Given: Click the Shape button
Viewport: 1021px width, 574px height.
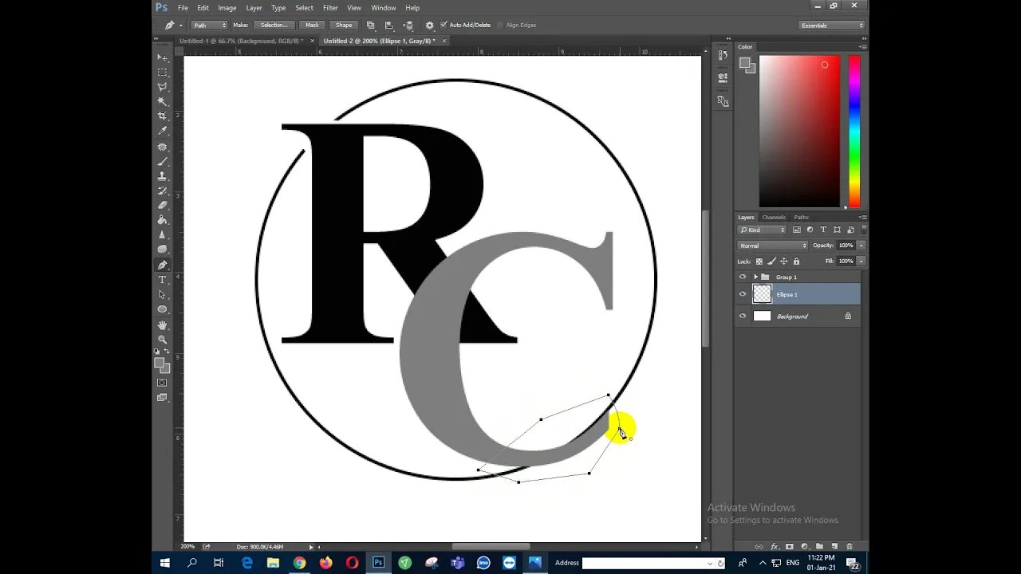Looking at the screenshot, I should tap(344, 26).
